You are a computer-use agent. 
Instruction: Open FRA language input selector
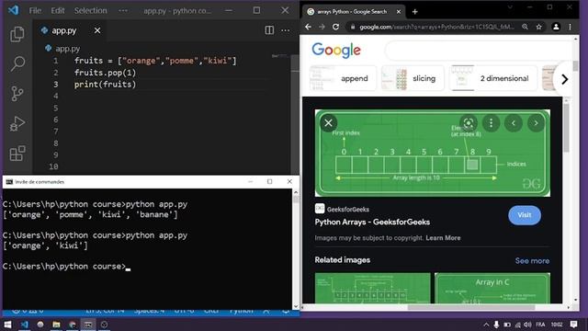point(540,325)
